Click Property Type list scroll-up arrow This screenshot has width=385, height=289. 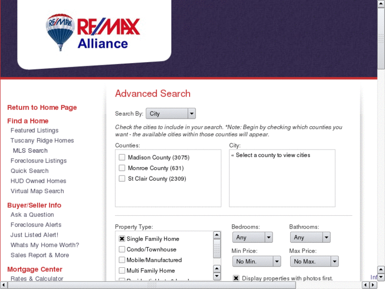tap(217, 235)
